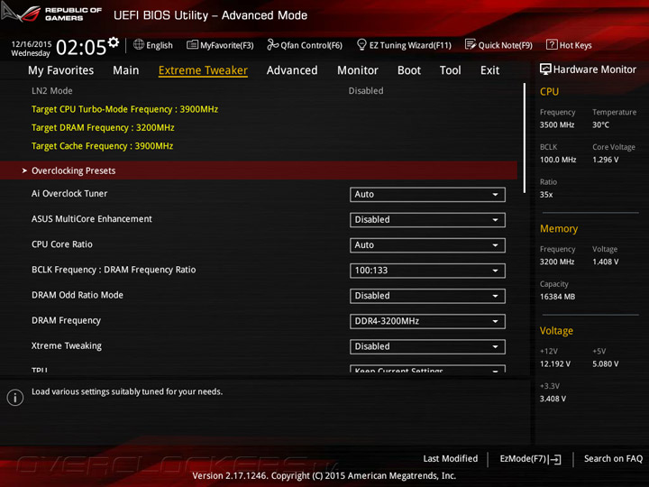Screen dimensions: 649x487
Task: Click the globe language icon
Action: tap(139, 45)
